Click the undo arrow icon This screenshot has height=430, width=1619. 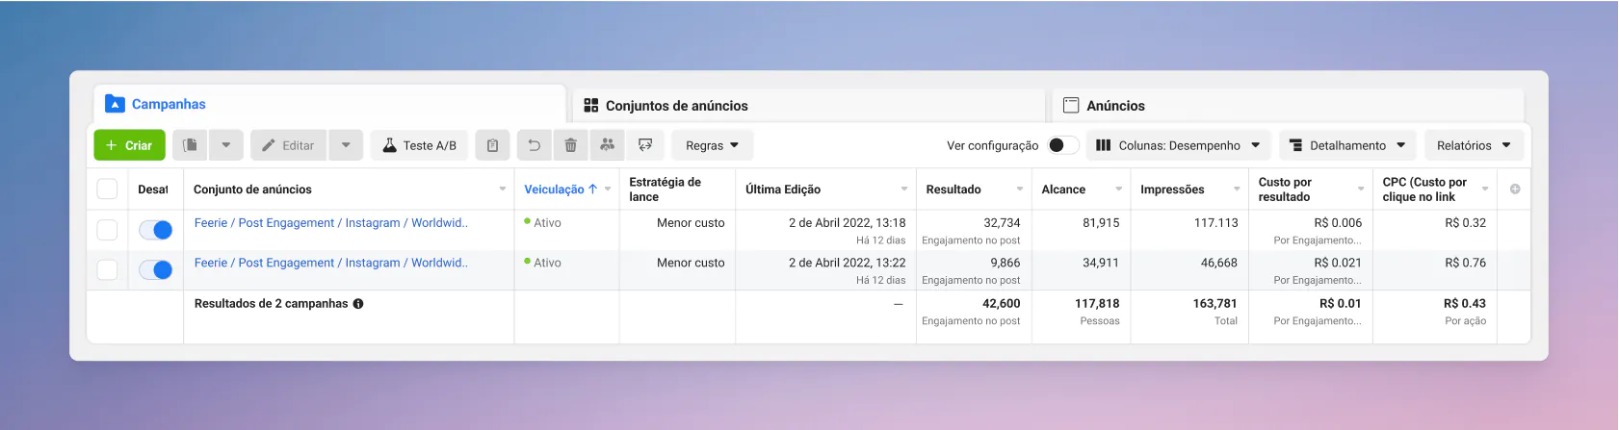(x=534, y=145)
